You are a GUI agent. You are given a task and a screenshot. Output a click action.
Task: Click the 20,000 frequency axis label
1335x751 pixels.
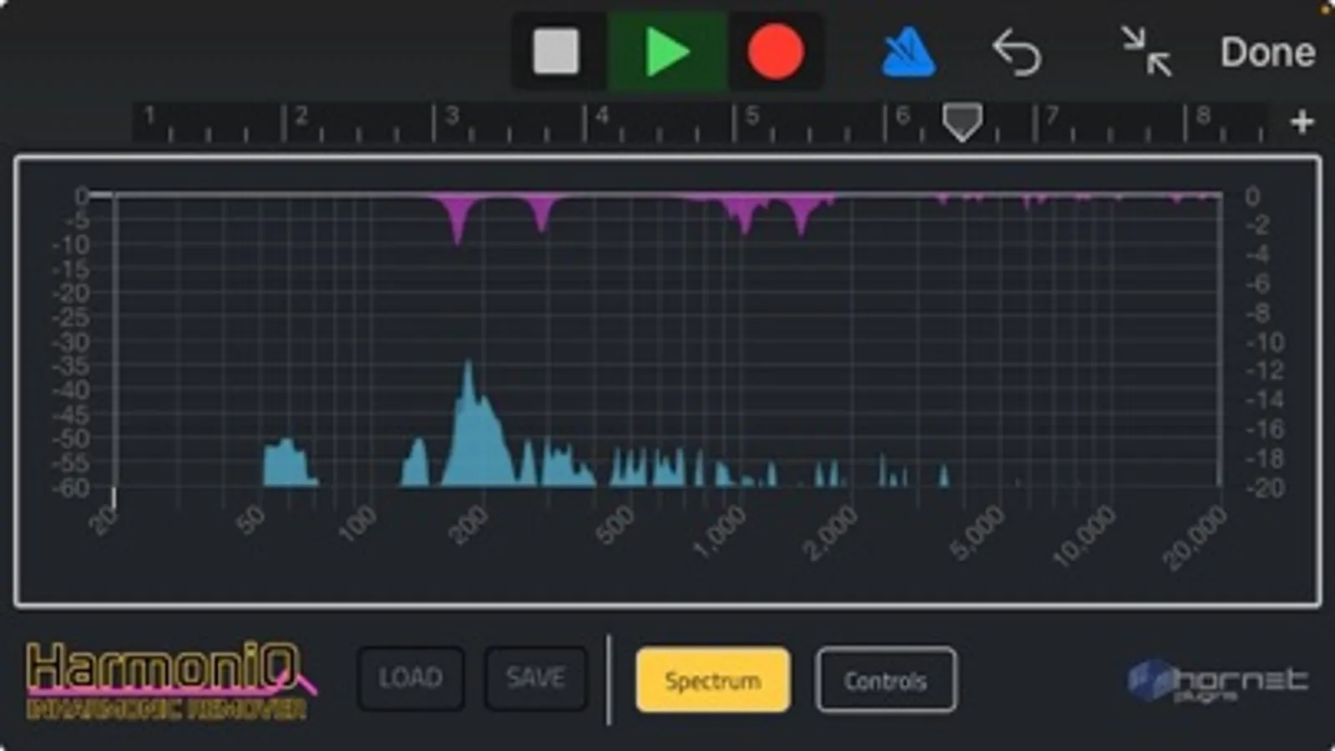[x=1196, y=538]
